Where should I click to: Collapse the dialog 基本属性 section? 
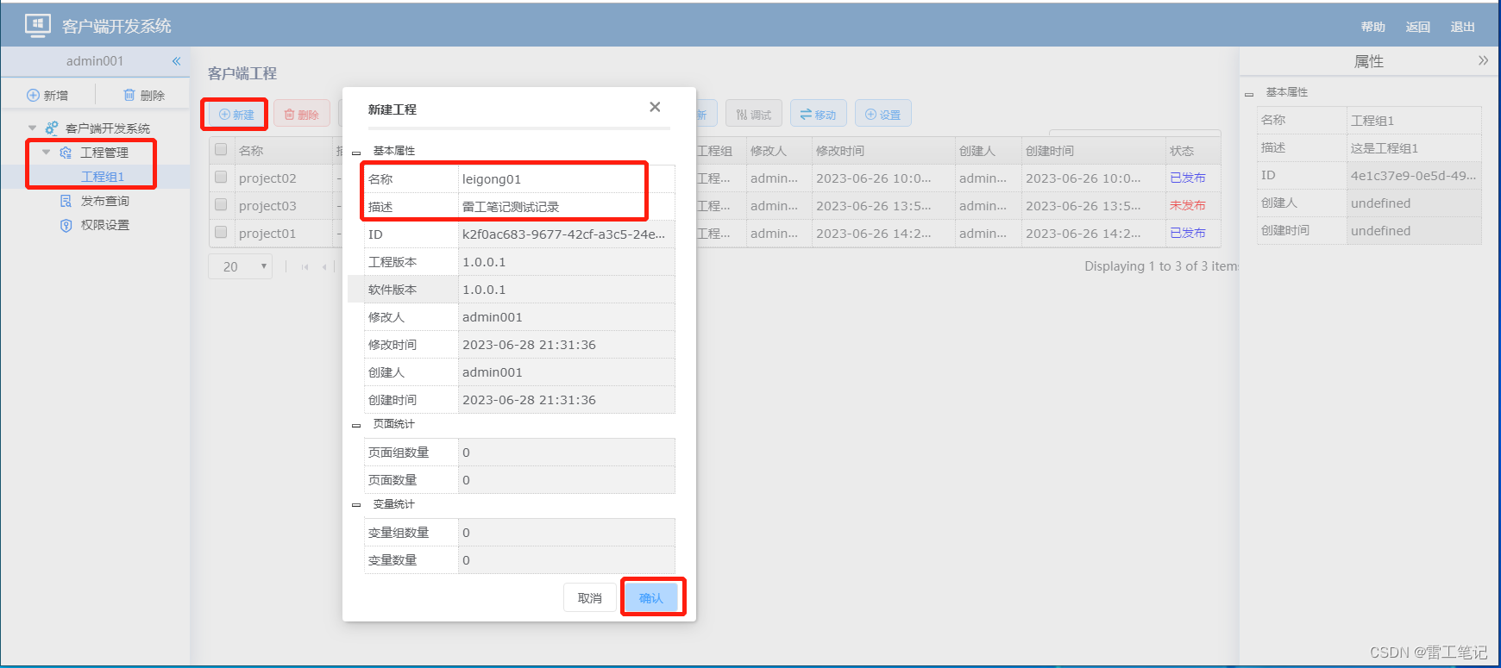coord(356,153)
